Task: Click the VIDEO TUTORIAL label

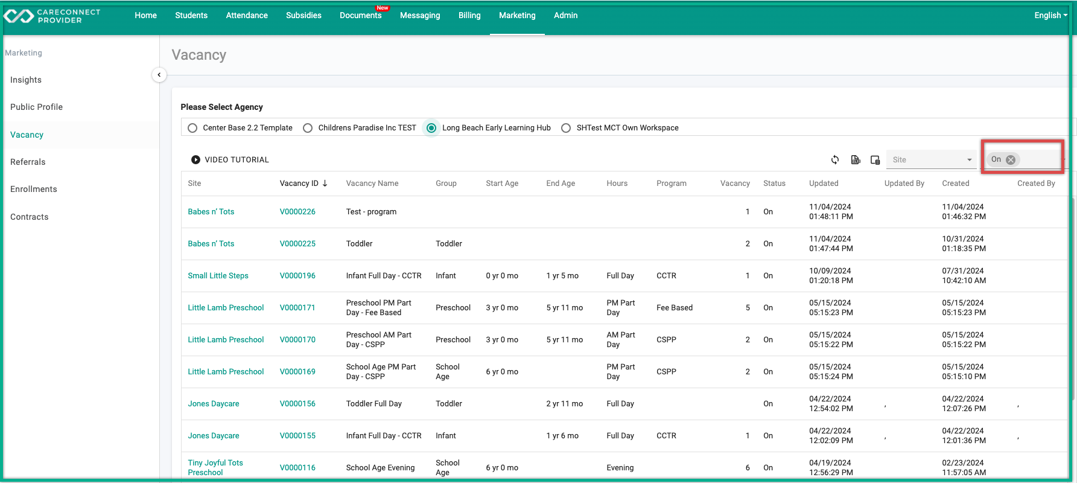Action: [x=237, y=160]
